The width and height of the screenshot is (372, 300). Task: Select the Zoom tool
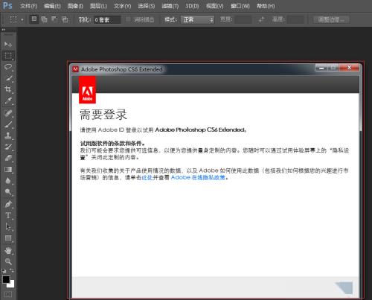(x=8, y=261)
